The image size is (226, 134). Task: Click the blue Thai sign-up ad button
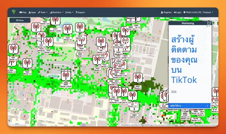189,106
